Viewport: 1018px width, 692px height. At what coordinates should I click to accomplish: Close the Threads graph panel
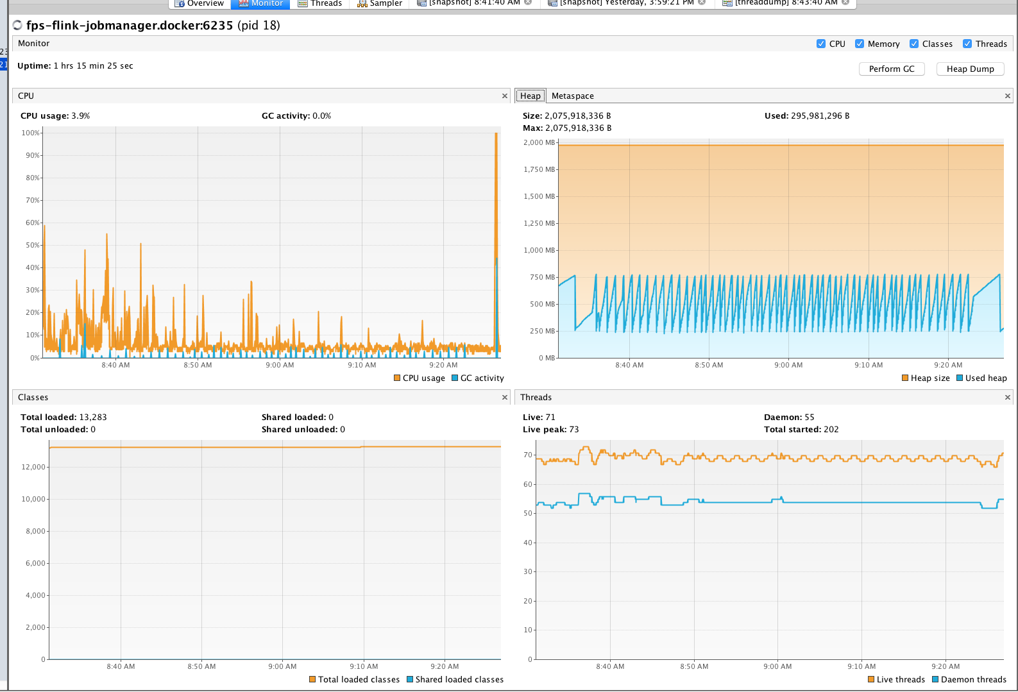point(1007,398)
